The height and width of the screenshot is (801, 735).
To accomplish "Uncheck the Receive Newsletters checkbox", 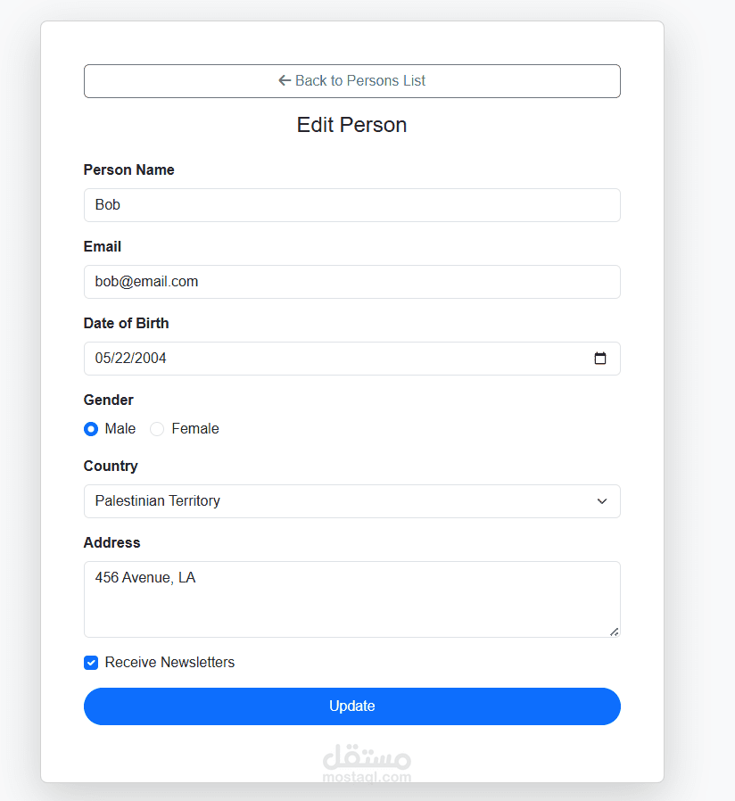I will pos(91,663).
